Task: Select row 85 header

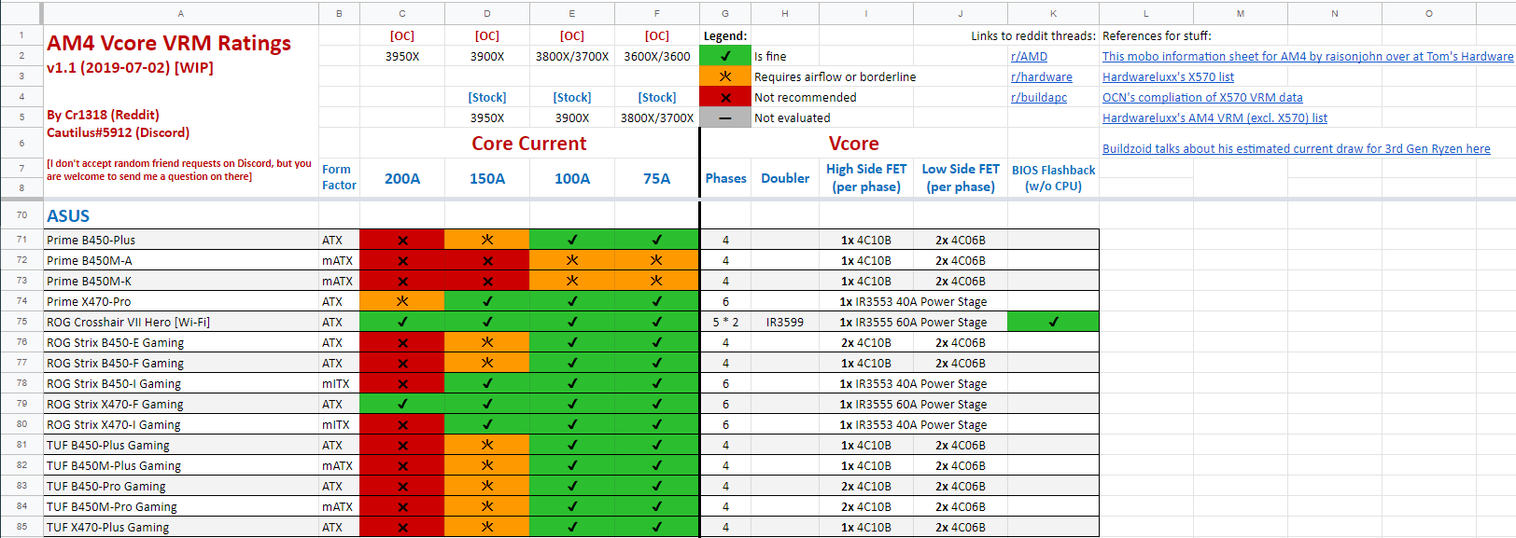Action: click(x=21, y=527)
